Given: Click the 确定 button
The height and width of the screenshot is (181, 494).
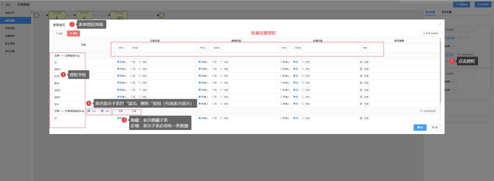Looking at the screenshot, I should tap(420, 128).
